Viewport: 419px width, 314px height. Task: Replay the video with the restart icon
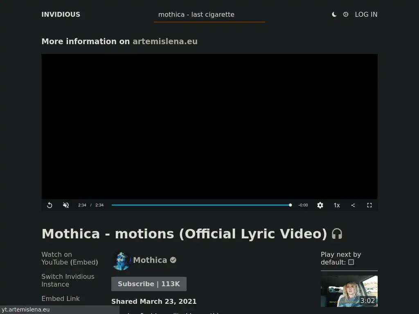50,205
